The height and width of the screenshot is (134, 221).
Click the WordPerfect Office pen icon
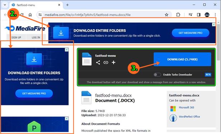click(173, 118)
